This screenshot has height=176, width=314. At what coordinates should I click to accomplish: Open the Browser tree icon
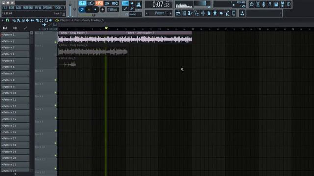coord(196,13)
